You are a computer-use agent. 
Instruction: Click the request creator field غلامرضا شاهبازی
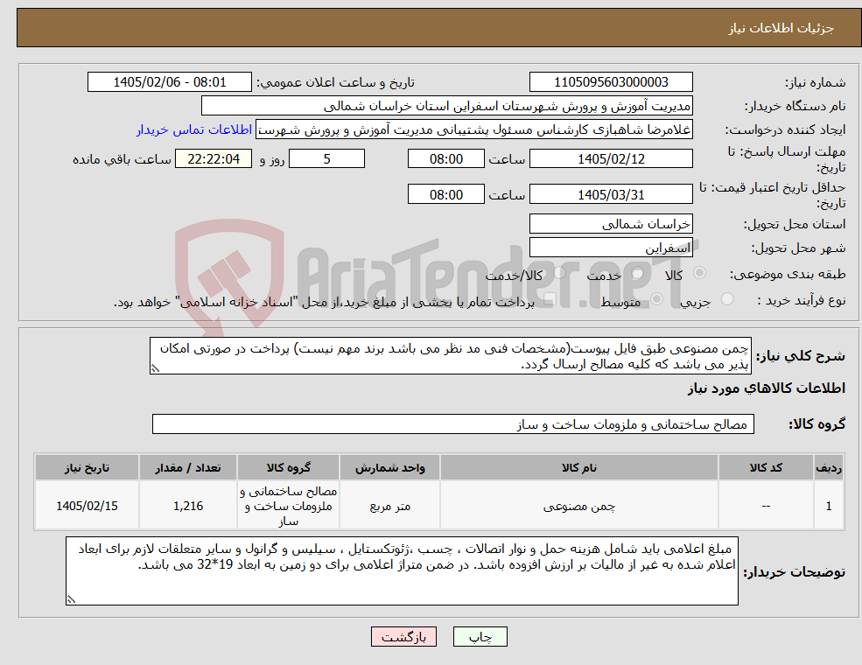tap(473, 129)
